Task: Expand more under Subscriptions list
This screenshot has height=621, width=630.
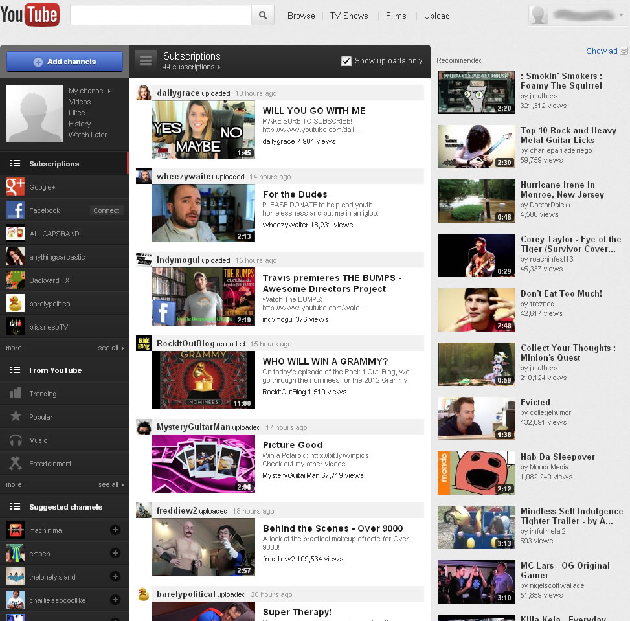Action: [14, 348]
